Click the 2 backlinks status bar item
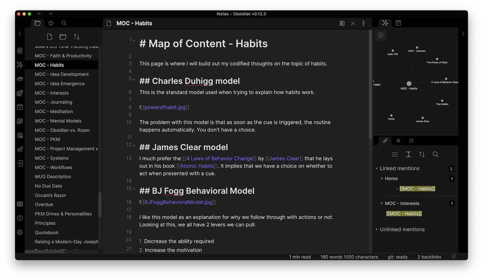 (x=429, y=257)
